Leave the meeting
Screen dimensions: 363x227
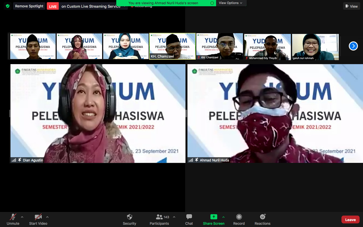click(x=350, y=220)
